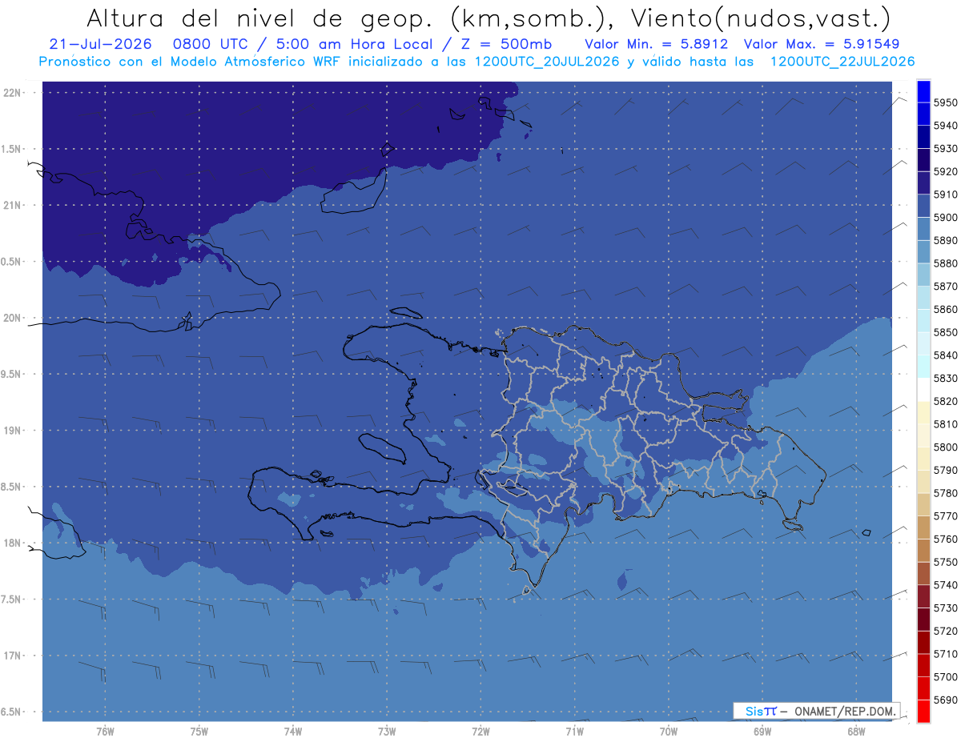Click the '18N' latitude label
This screenshot has width=961, height=742.
coord(12,543)
